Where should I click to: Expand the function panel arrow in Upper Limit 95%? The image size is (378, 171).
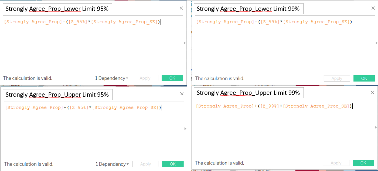pos(185,129)
